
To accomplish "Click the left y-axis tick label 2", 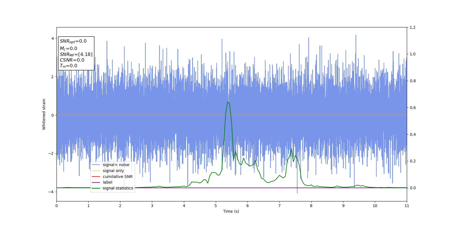I will point(53,77).
